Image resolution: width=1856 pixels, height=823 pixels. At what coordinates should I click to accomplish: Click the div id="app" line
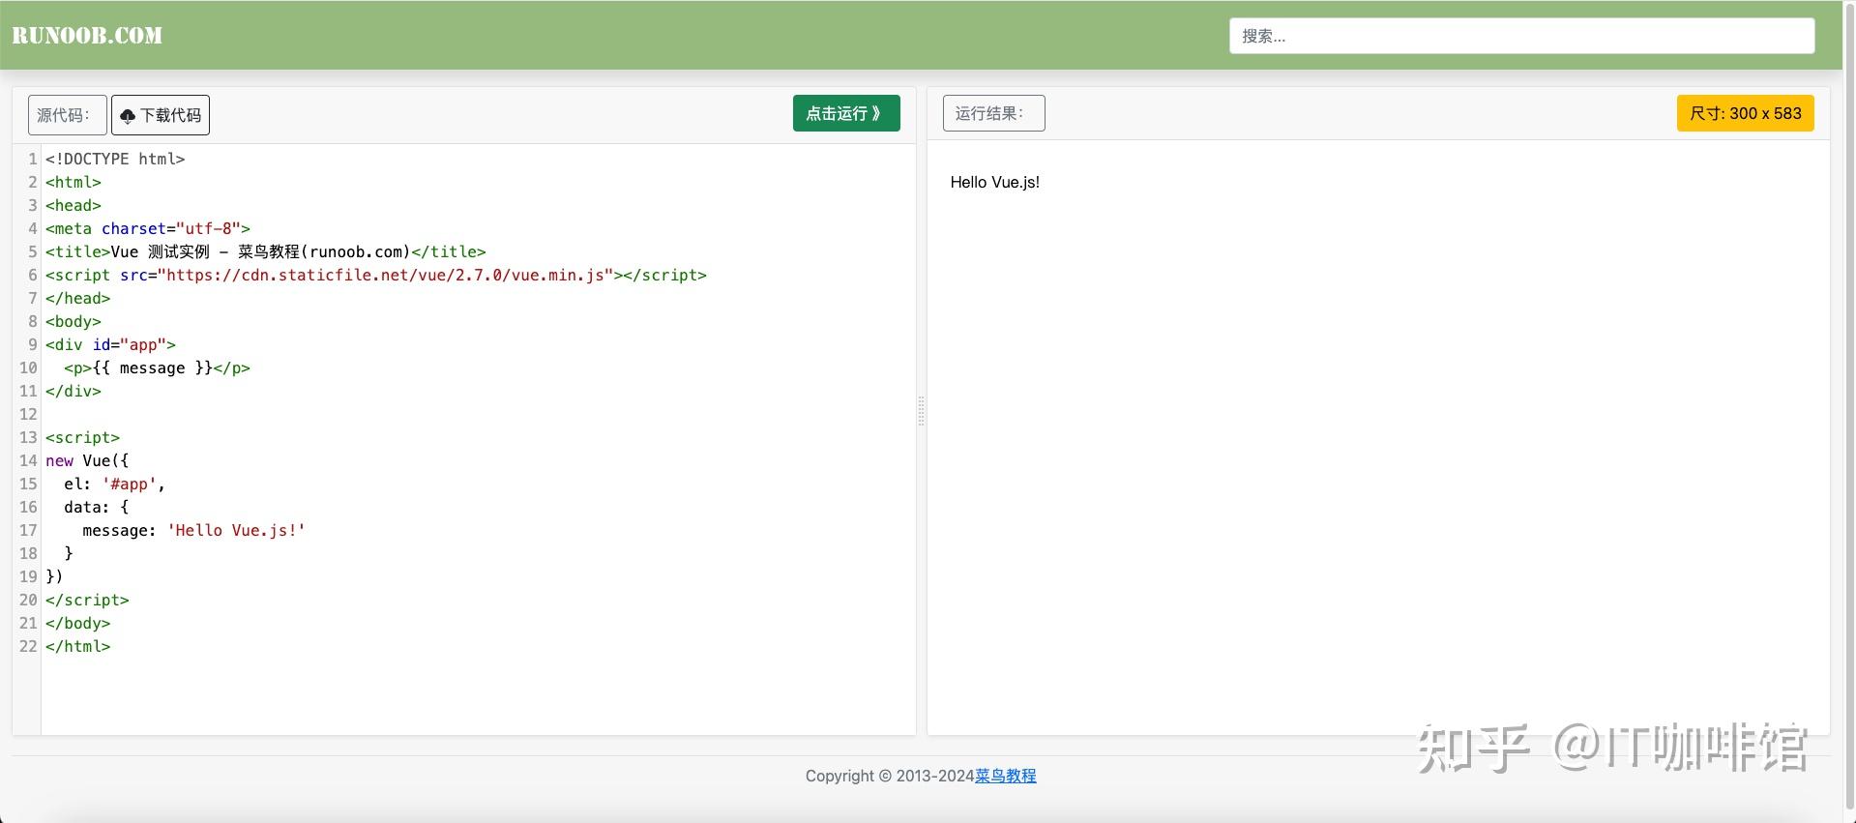pos(110,344)
